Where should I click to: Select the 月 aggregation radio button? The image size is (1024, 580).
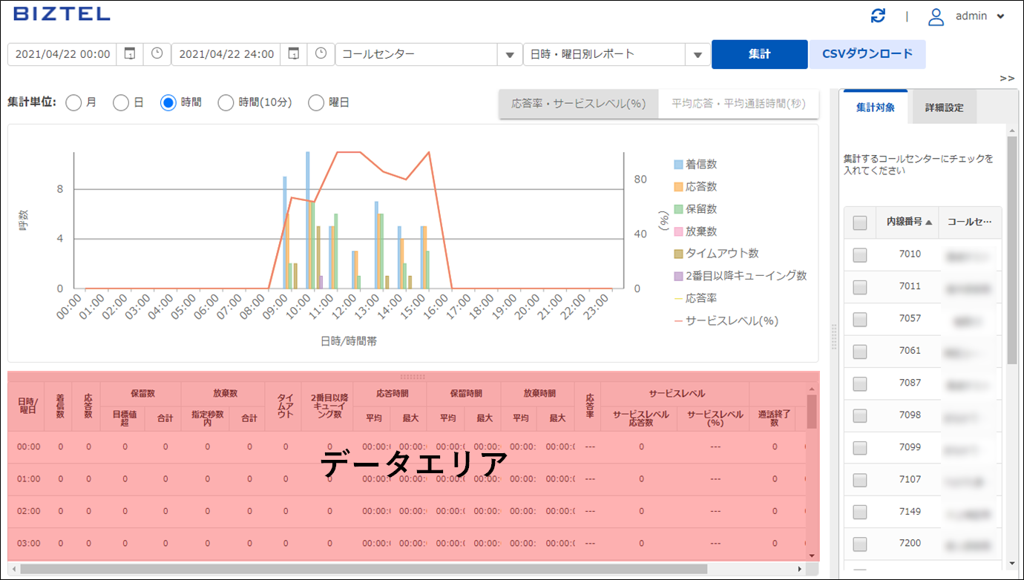(x=73, y=102)
